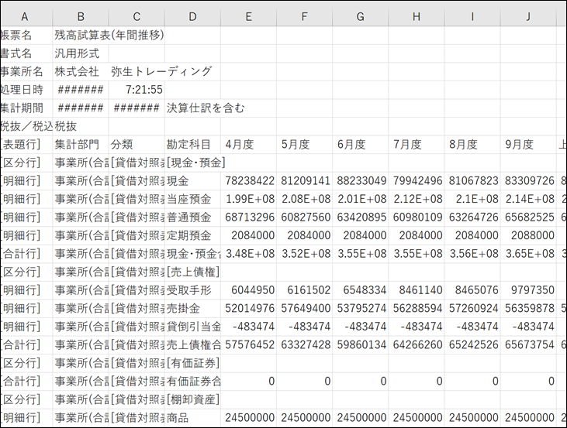Click the [棚卸資産] section cell
The width and height of the screenshot is (567, 428).
click(192, 399)
